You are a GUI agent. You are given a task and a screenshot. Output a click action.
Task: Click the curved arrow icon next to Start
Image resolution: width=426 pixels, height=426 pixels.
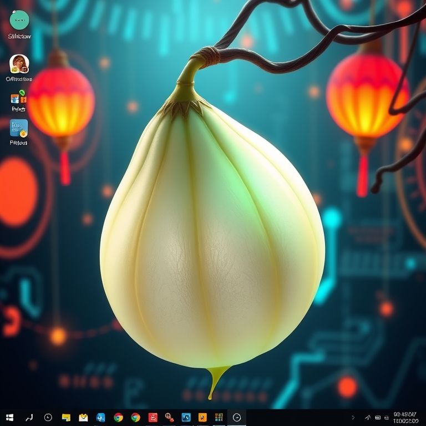coord(29,417)
